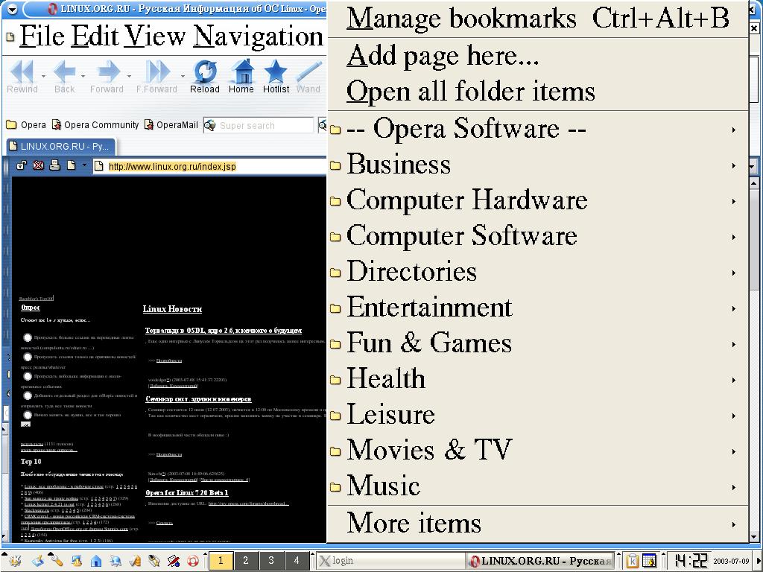
Task: Open the dropdown arrow beside Rewind
Action: pyautogui.click(x=43, y=76)
